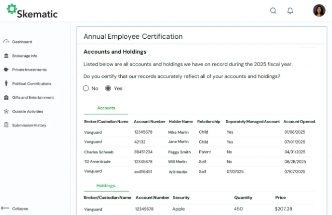Click the search magnifier icon
The height and width of the screenshot is (215, 332).
pyautogui.click(x=273, y=10)
